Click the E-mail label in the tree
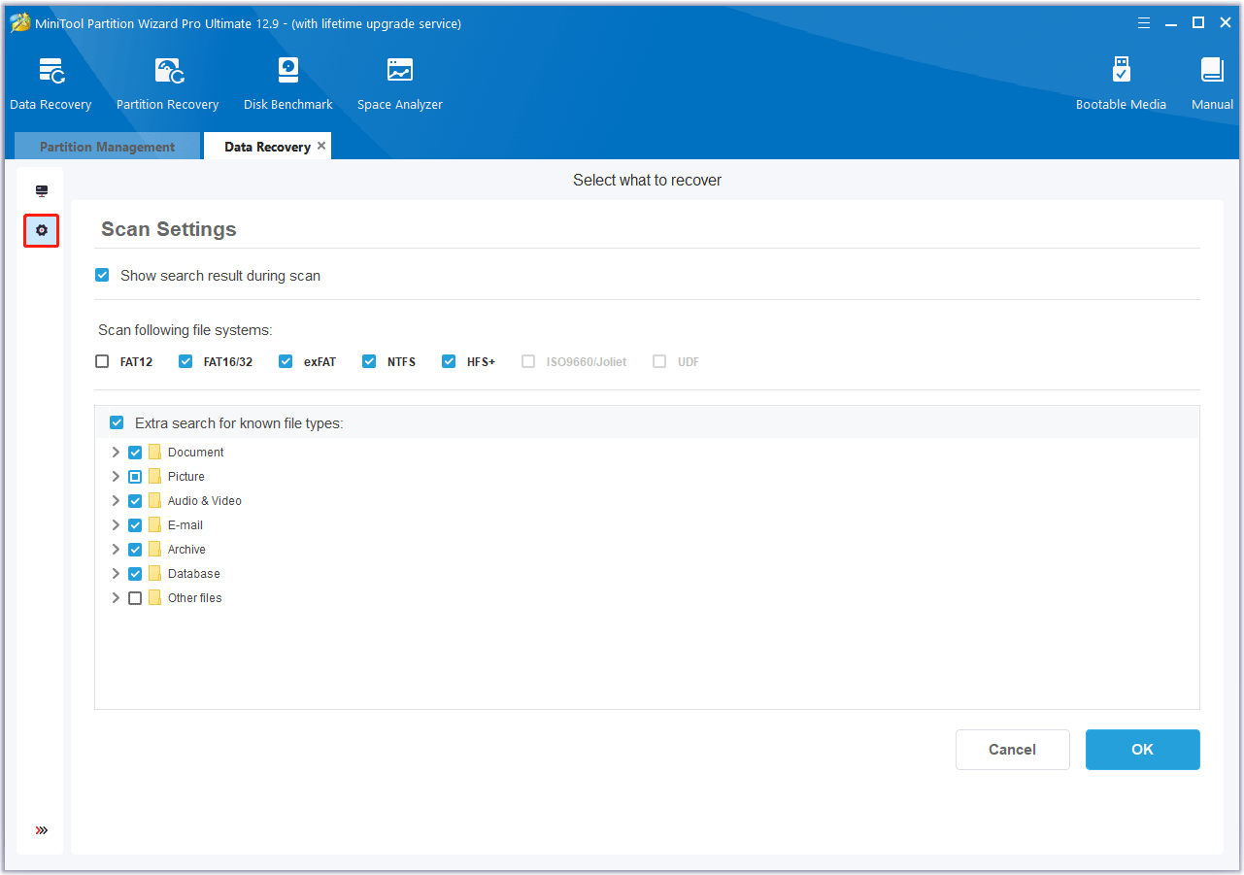The width and height of the screenshot is (1244, 875). pyautogui.click(x=185, y=525)
